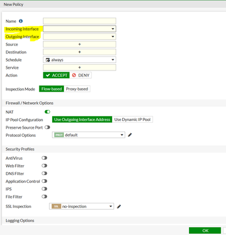226x235 pixels.
Task: Set Action to ACCEPT
Action: tap(56, 75)
